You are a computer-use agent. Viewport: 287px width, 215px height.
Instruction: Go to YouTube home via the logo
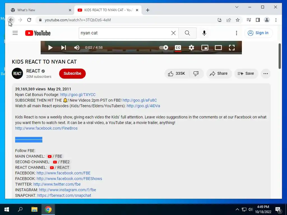38,33
